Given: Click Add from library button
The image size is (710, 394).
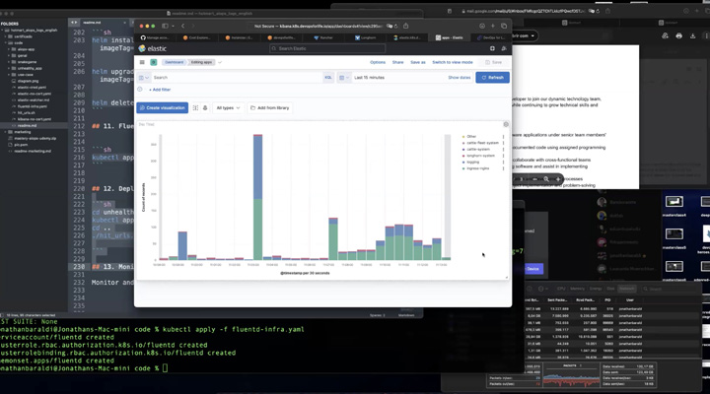Looking at the screenshot, I should [270, 107].
